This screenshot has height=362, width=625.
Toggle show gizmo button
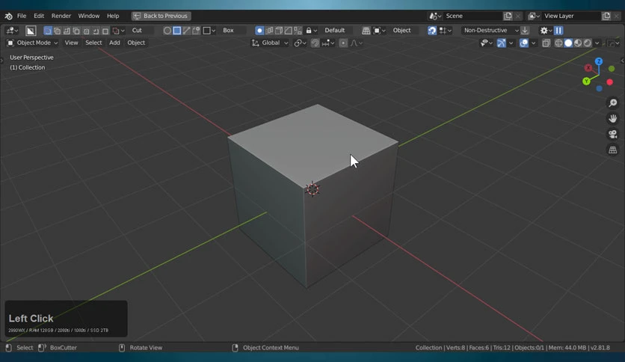[502, 43]
